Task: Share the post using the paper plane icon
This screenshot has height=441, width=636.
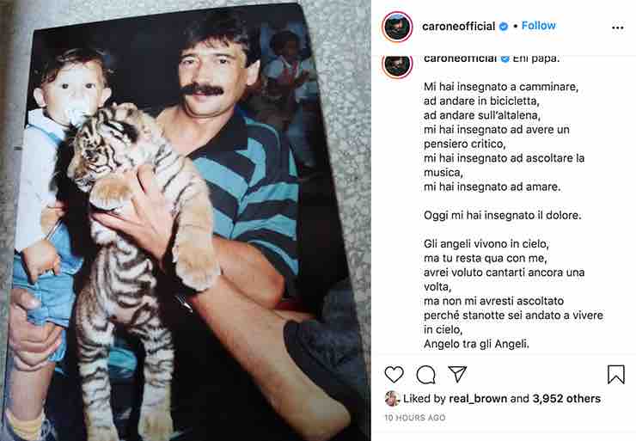Action: point(457,374)
